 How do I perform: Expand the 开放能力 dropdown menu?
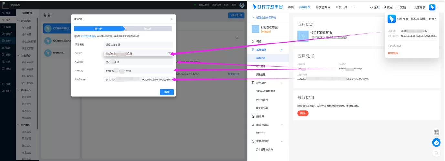pos(323,7)
